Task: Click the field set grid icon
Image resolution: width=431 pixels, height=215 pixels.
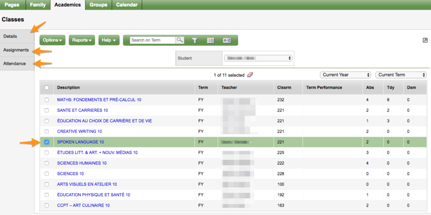Action: 210,40
